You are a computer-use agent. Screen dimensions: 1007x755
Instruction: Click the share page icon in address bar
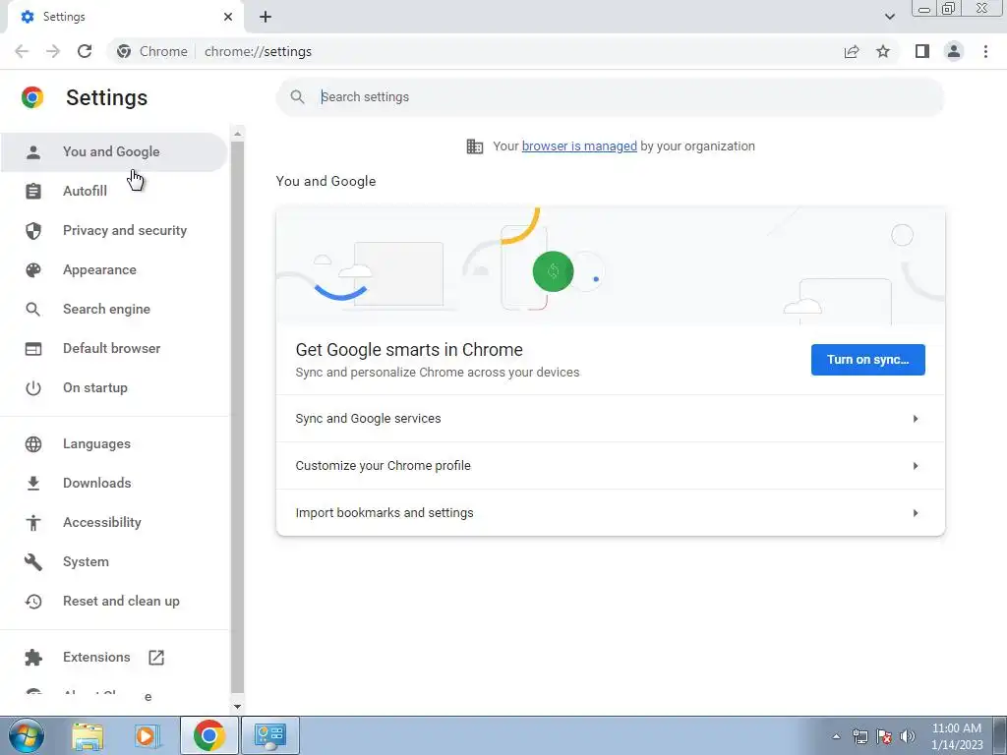point(852,51)
